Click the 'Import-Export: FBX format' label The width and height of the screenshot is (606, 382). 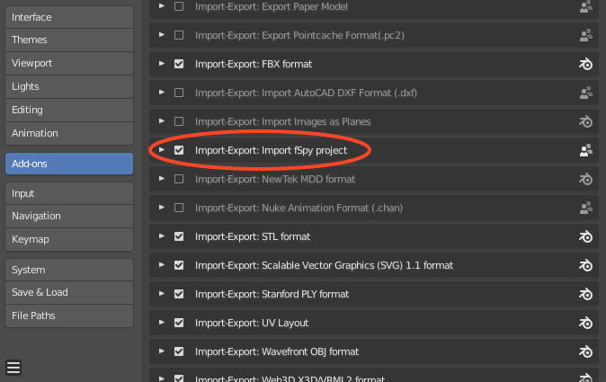[254, 64]
